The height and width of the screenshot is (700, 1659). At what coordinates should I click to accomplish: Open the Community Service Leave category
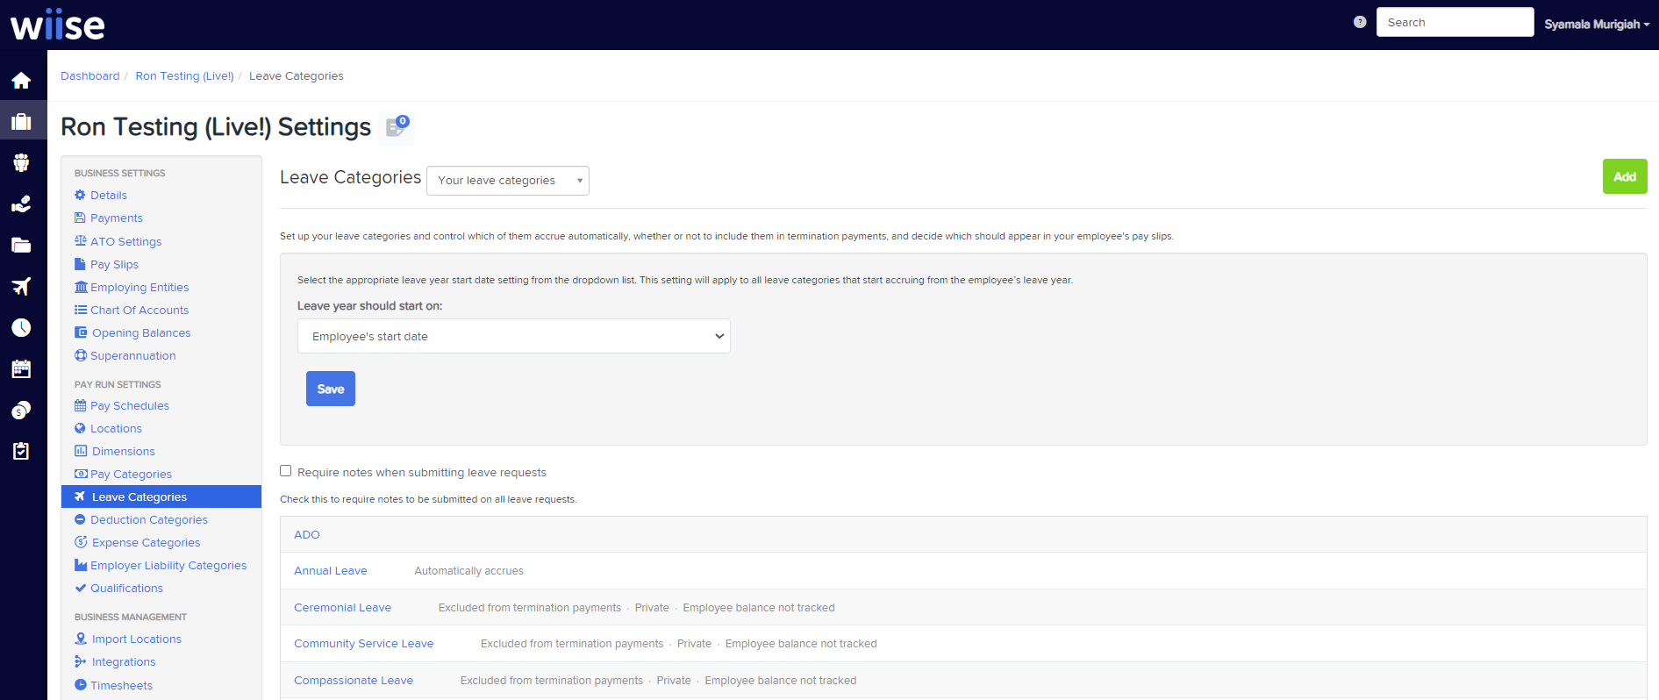pyautogui.click(x=363, y=643)
